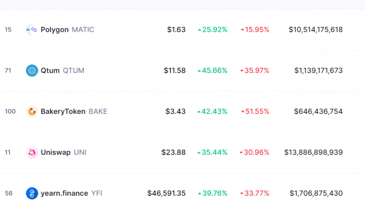Open the Uniswap name link

[56, 152]
